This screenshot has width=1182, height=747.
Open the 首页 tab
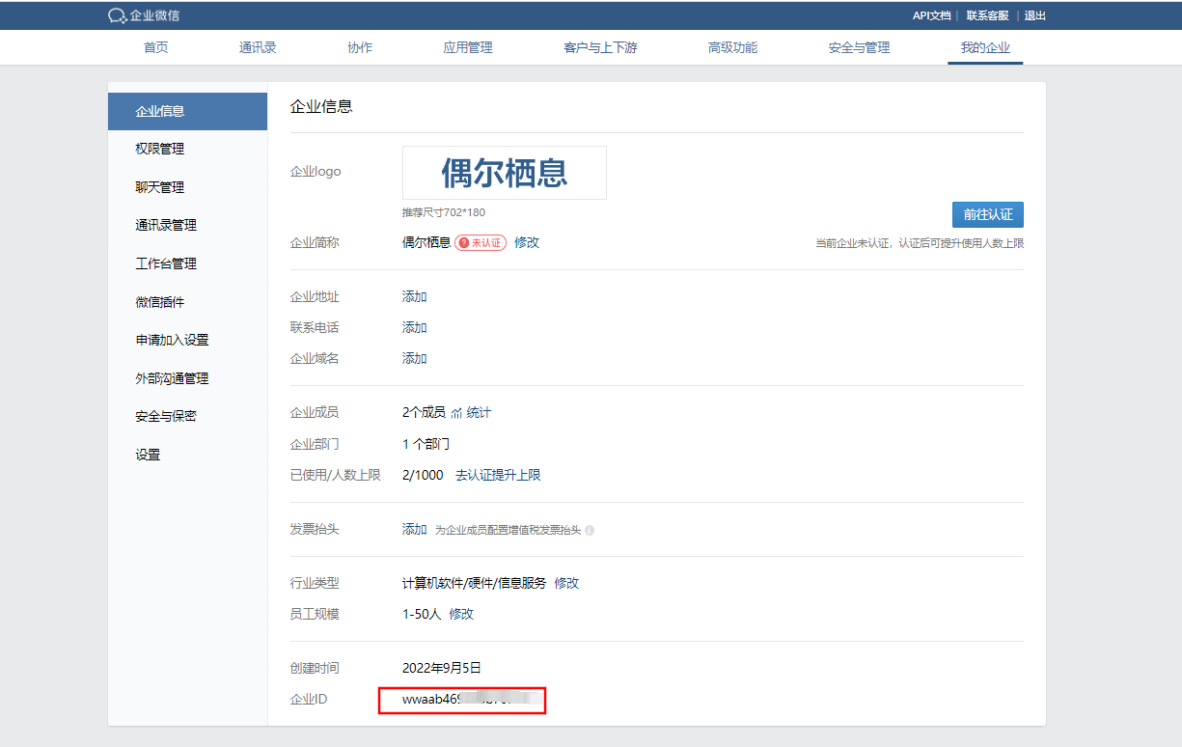155,47
